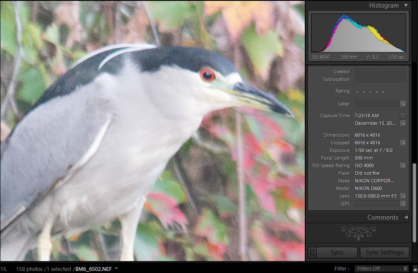418x273 pixels.
Task: Toggle the auto sync switch left of Sync
Action: click(312, 252)
